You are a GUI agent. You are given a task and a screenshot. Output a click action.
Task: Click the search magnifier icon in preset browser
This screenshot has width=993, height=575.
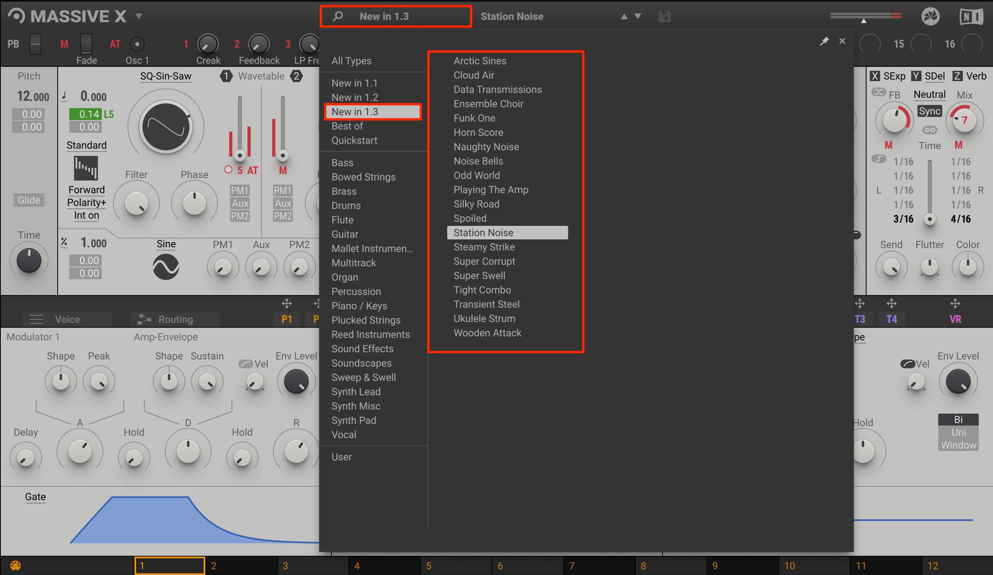click(x=338, y=16)
